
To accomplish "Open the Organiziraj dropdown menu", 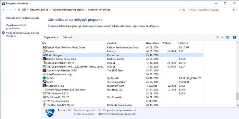I will tap(51, 37).
